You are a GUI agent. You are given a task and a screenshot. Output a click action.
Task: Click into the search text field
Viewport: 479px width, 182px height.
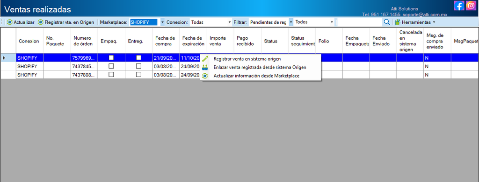(359, 22)
